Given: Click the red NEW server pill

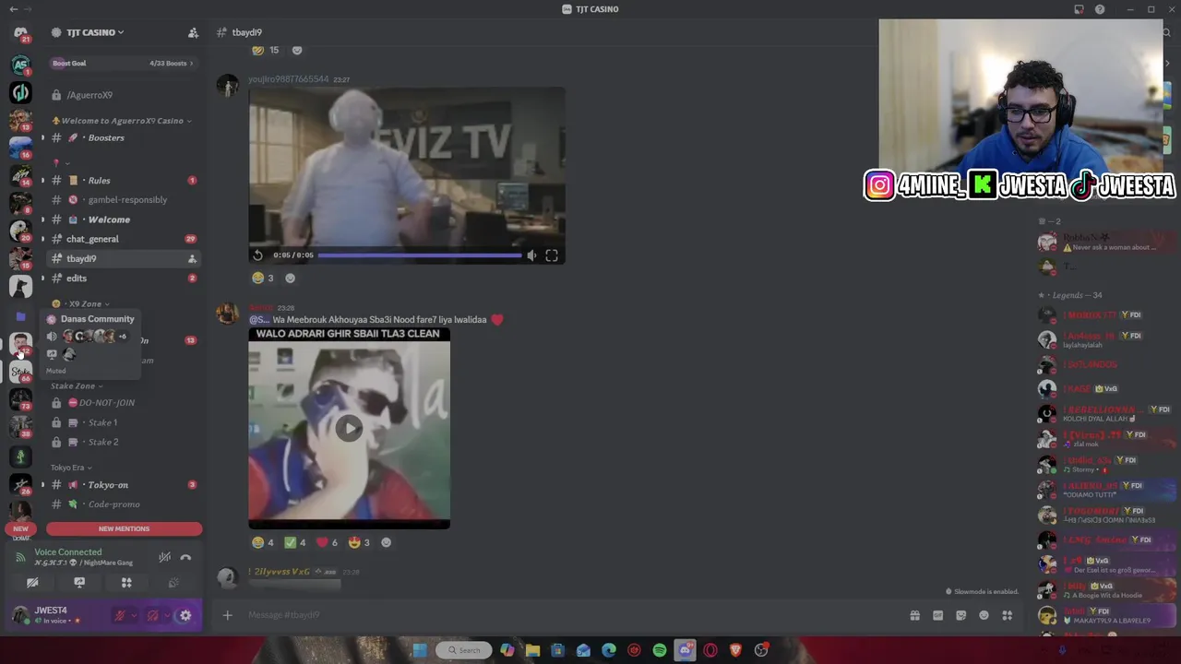Looking at the screenshot, I should click(x=20, y=529).
